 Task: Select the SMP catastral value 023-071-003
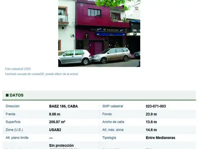click(156, 106)
